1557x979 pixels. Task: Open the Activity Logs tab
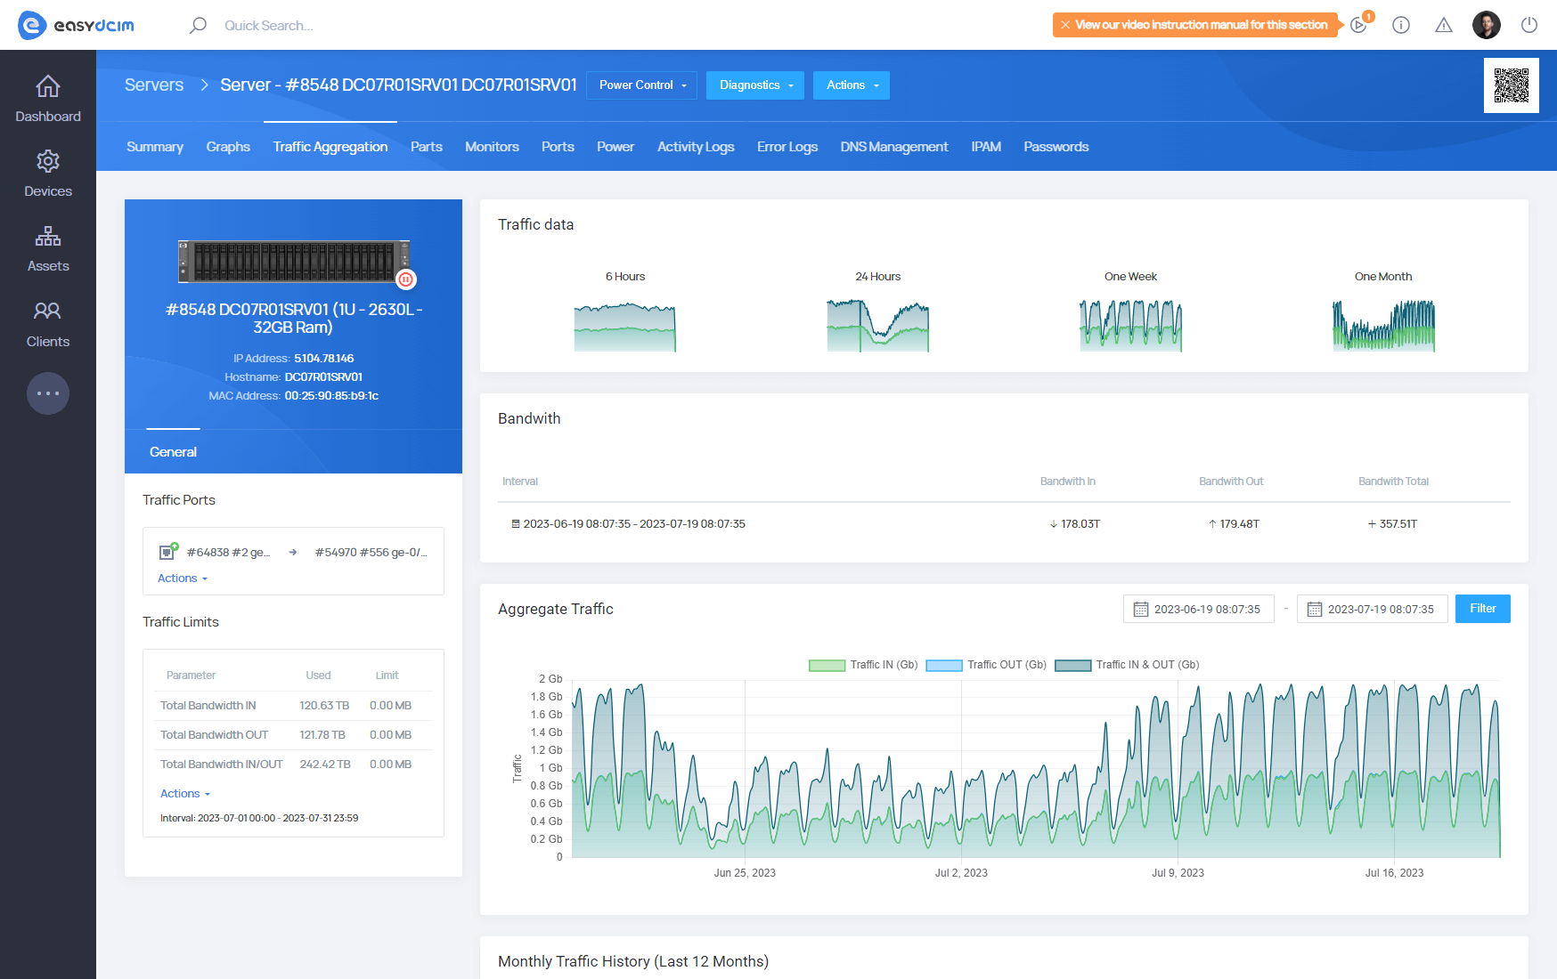(696, 147)
